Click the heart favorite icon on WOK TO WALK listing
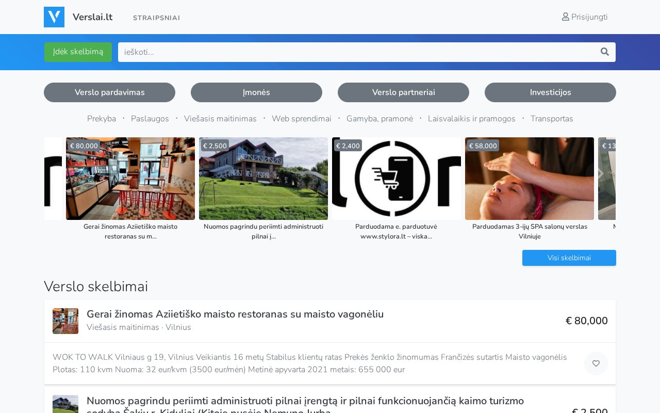660x413 pixels. [x=596, y=363]
